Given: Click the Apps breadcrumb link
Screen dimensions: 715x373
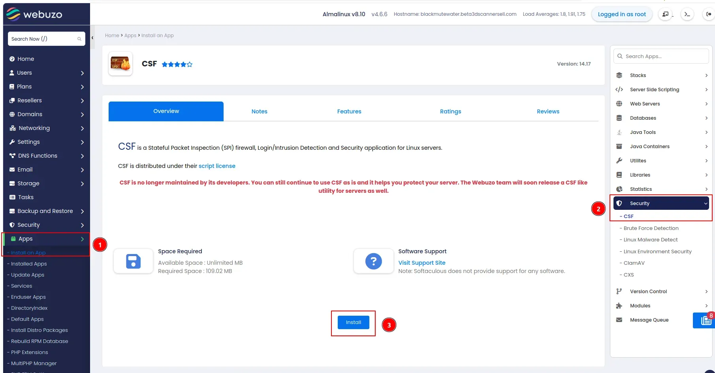Looking at the screenshot, I should (130, 36).
